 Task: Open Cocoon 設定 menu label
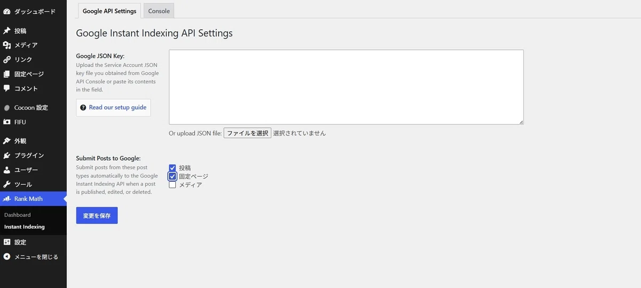point(31,108)
